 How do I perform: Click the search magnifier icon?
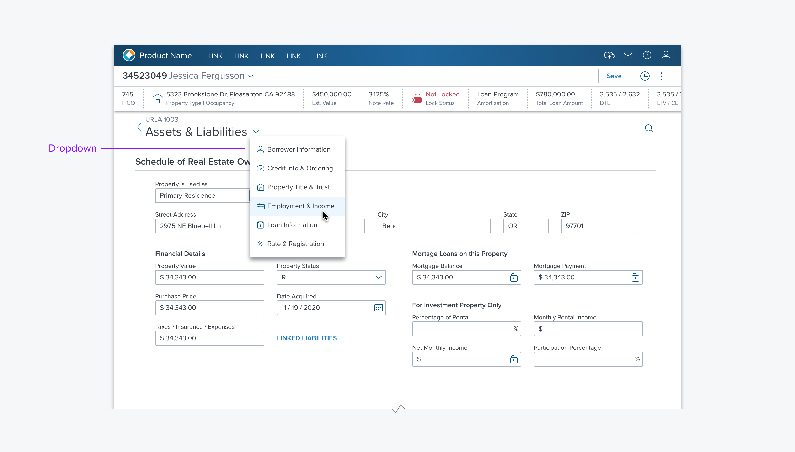click(649, 128)
